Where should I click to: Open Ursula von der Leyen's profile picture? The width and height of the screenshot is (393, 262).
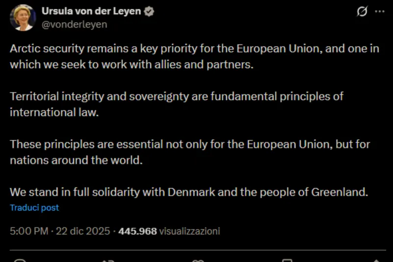tap(23, 18)
